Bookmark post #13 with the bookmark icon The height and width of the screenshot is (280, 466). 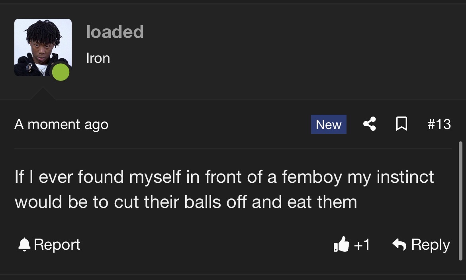click(x=401, y=123)
